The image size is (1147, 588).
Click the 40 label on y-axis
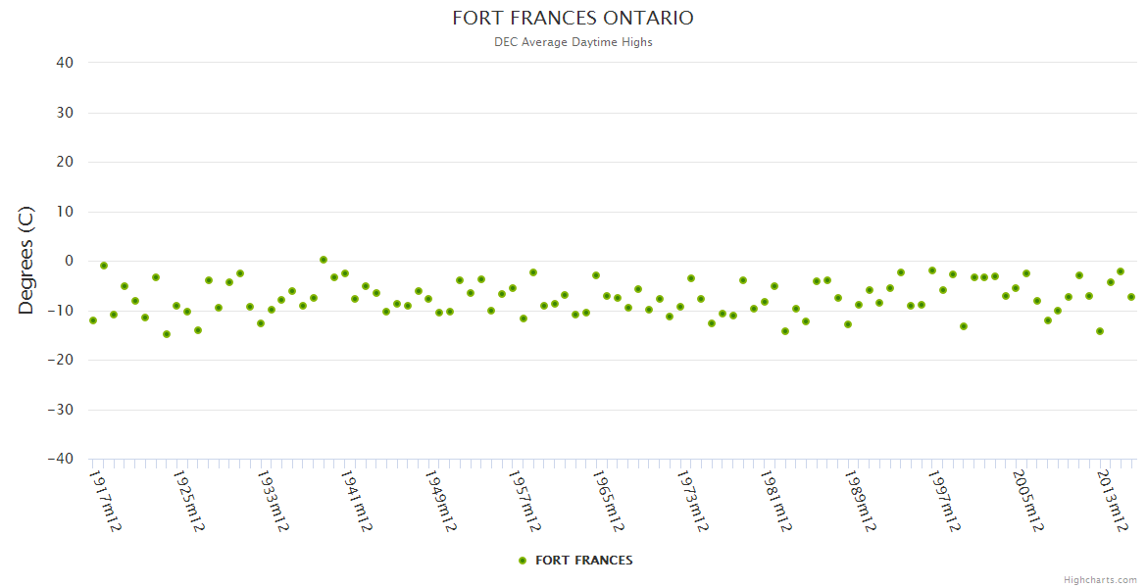(x=65, y=63)
